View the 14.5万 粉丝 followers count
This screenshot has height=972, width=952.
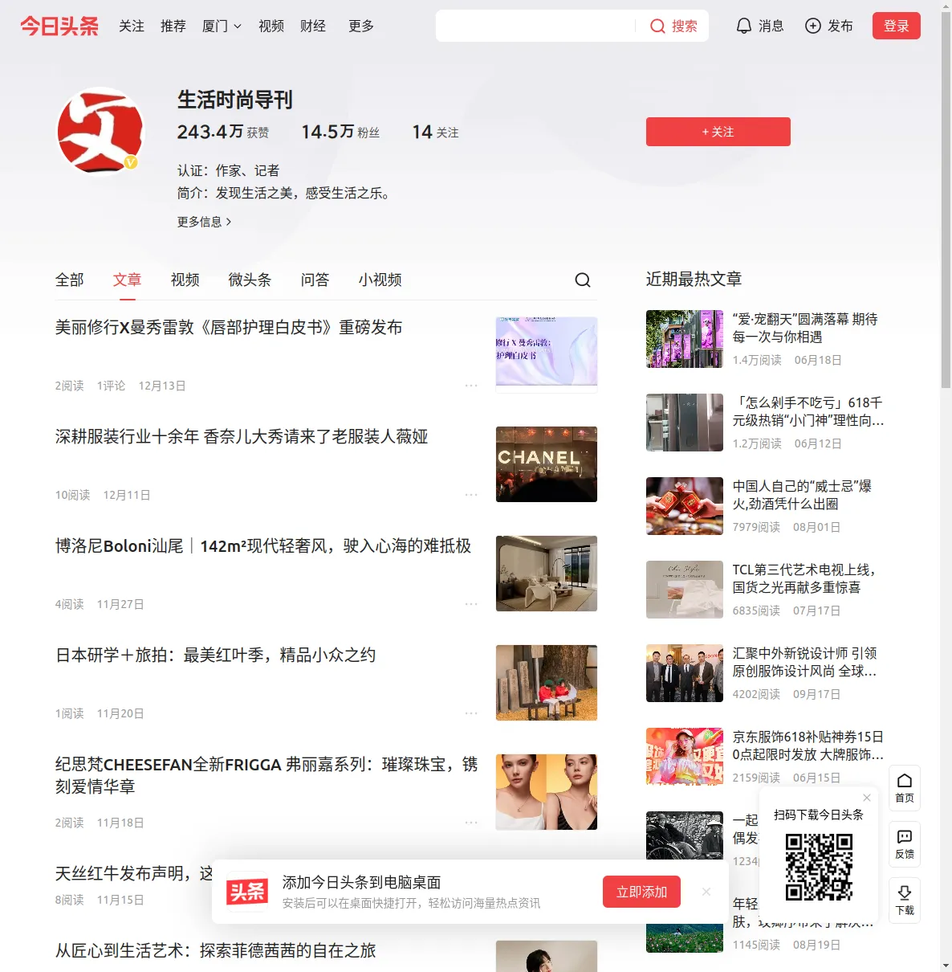pyautogui.click(x=340, y=132)
